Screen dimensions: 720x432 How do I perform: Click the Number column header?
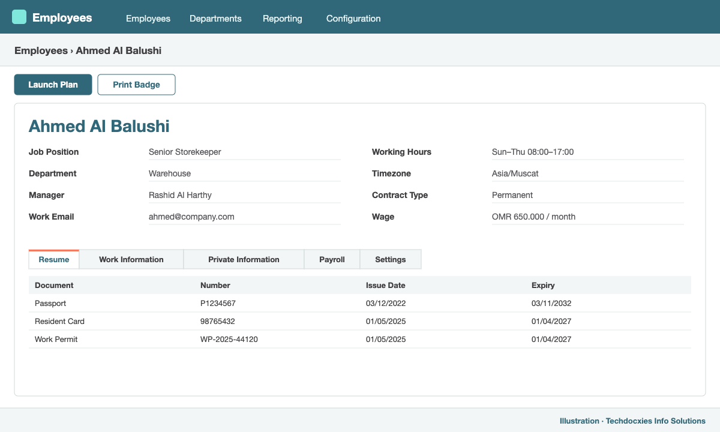[x=215, y=285]
